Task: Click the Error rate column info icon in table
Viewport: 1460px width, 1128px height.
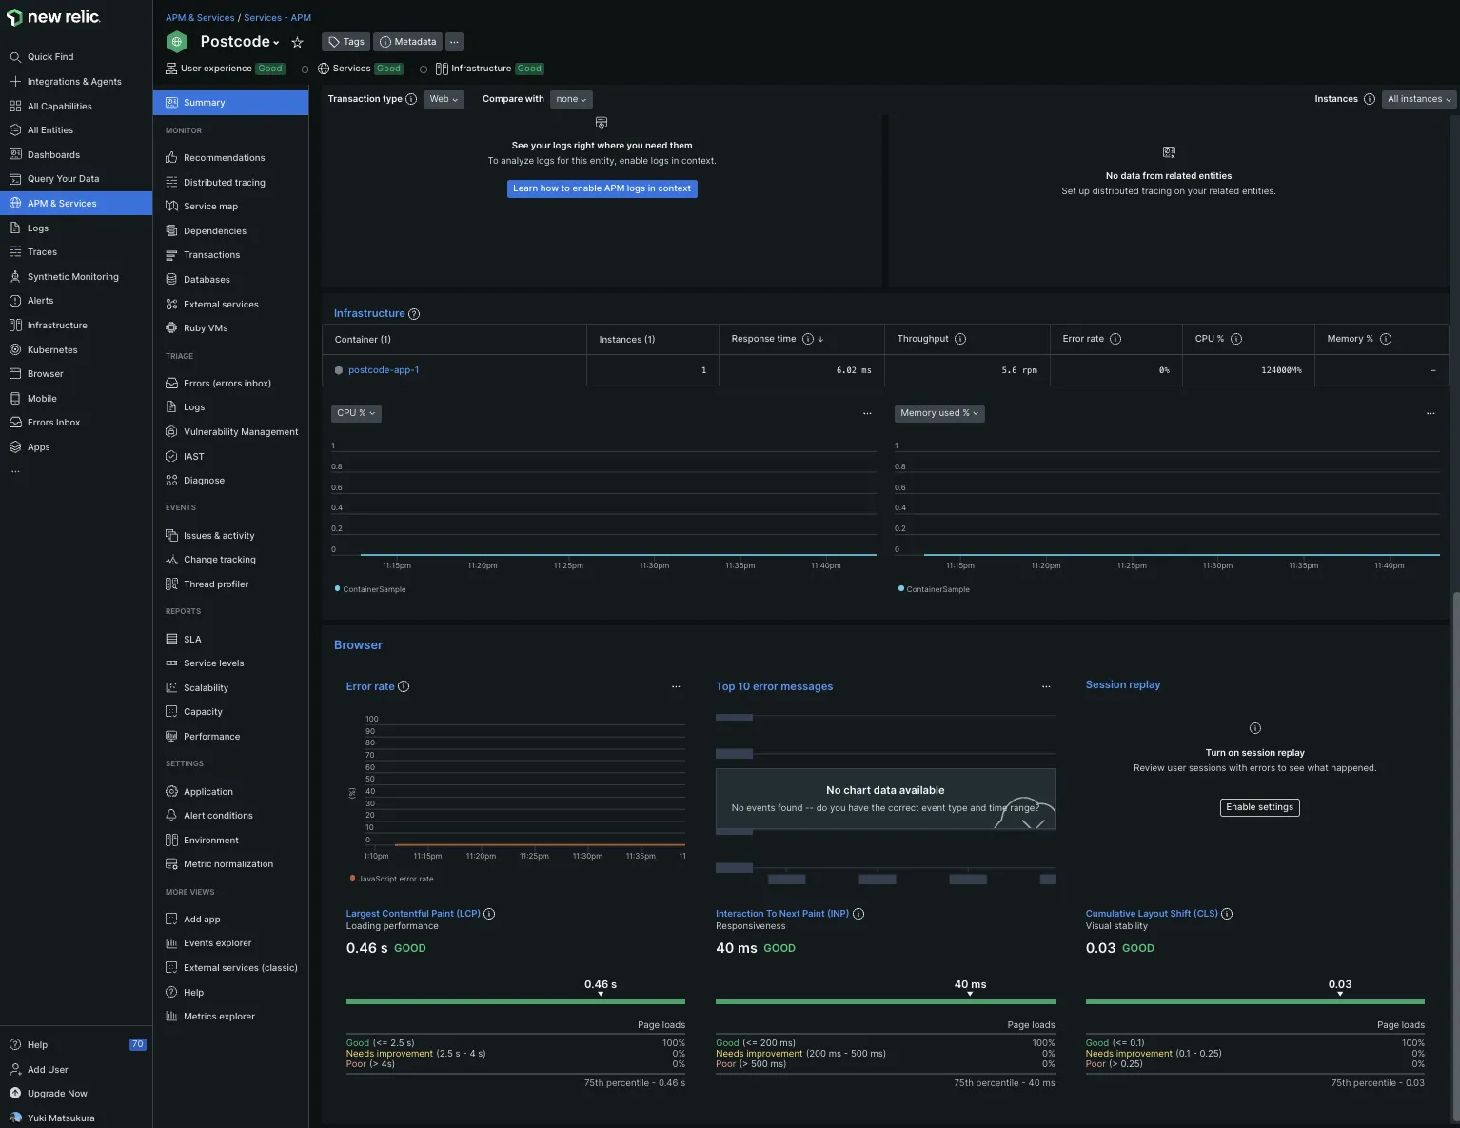Action: 1115,339
